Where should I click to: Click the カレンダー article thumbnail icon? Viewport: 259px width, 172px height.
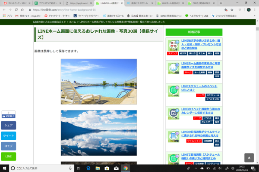(x=174, y=114)
